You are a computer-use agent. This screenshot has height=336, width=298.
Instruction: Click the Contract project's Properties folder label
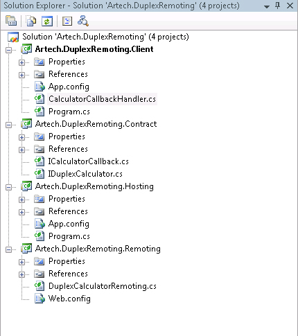(67, 136)
